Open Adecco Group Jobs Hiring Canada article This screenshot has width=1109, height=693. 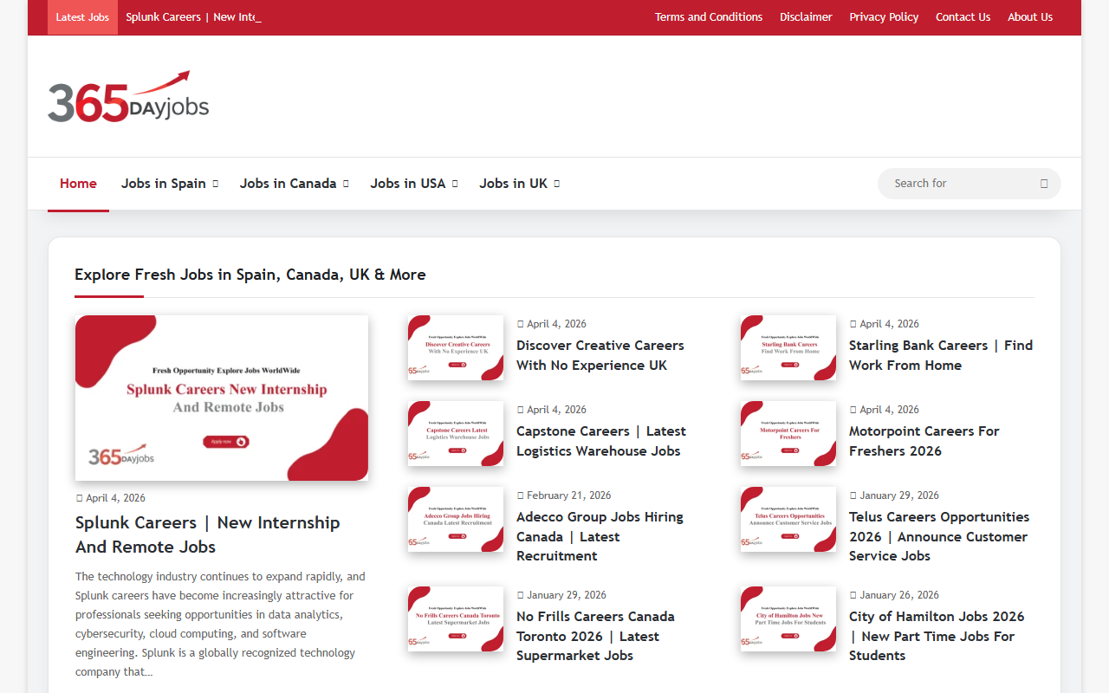tap(600, 536)
